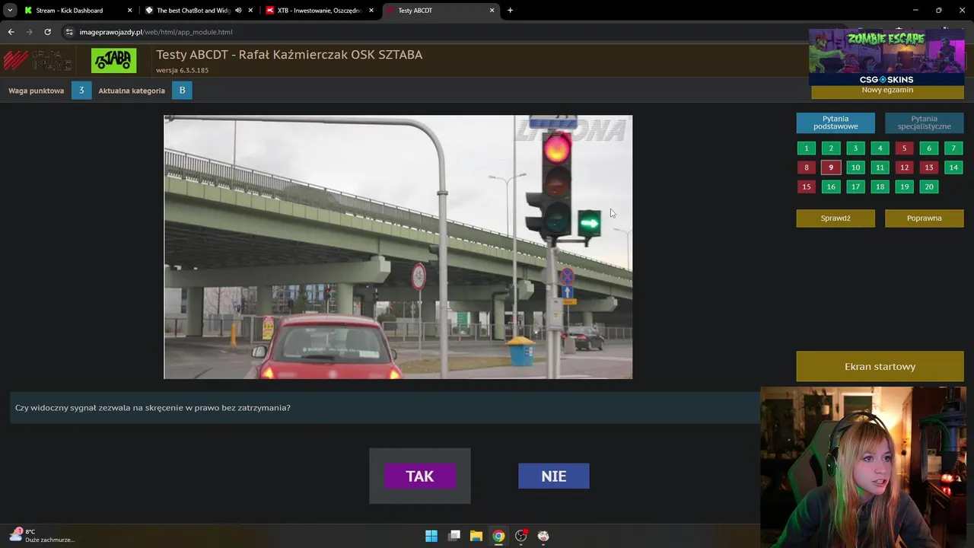Screen dimensions: 974x548
Task: Switch to the XTB - Inwestowanie tab
Action: (319, 11)
